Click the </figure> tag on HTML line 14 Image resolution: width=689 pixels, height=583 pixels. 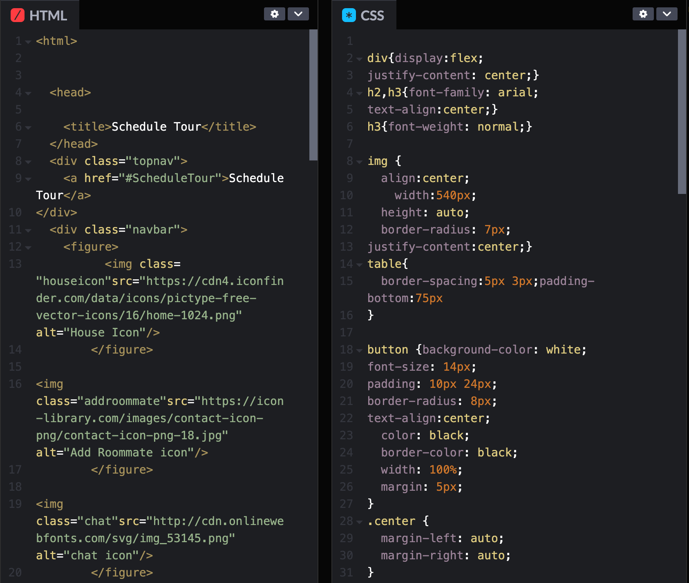pos(122,349)
